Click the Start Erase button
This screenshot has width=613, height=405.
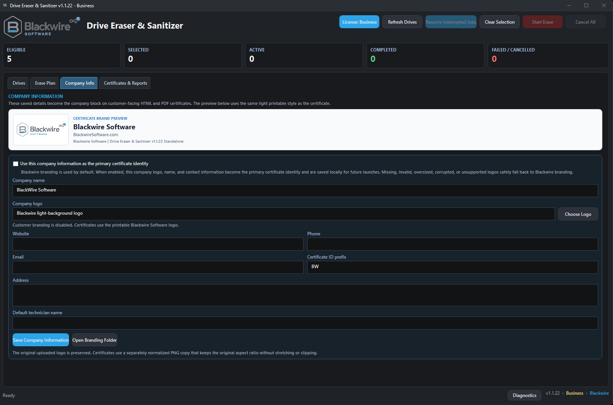coord(542,22)
